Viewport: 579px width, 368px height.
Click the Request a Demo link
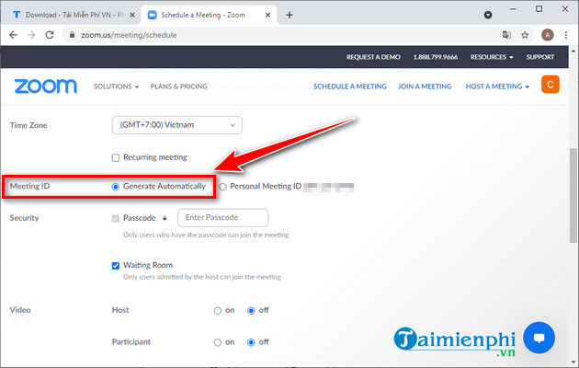point(371,57)
